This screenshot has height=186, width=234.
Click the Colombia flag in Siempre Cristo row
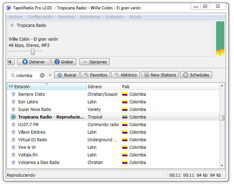coord(125,94)
